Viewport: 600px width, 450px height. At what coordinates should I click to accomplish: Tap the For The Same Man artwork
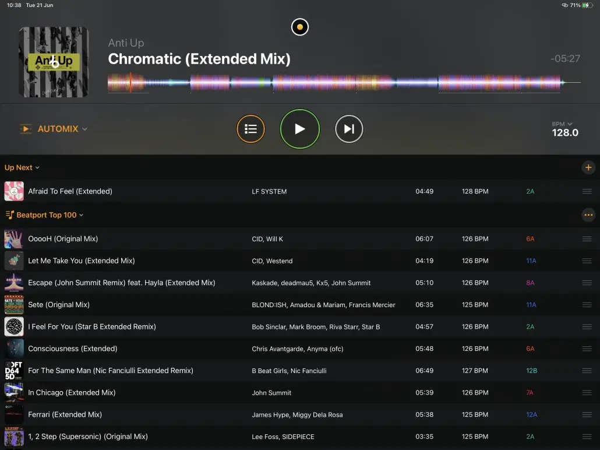point(14,370)
